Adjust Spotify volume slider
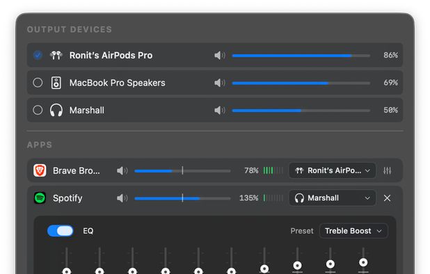The image size is (430, 274). coord(182,198)
